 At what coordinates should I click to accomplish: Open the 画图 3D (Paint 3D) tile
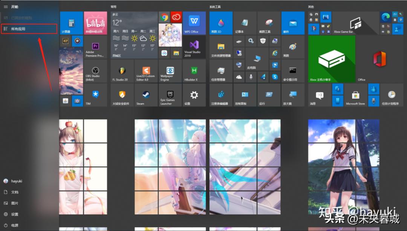(x=221, y=23)
